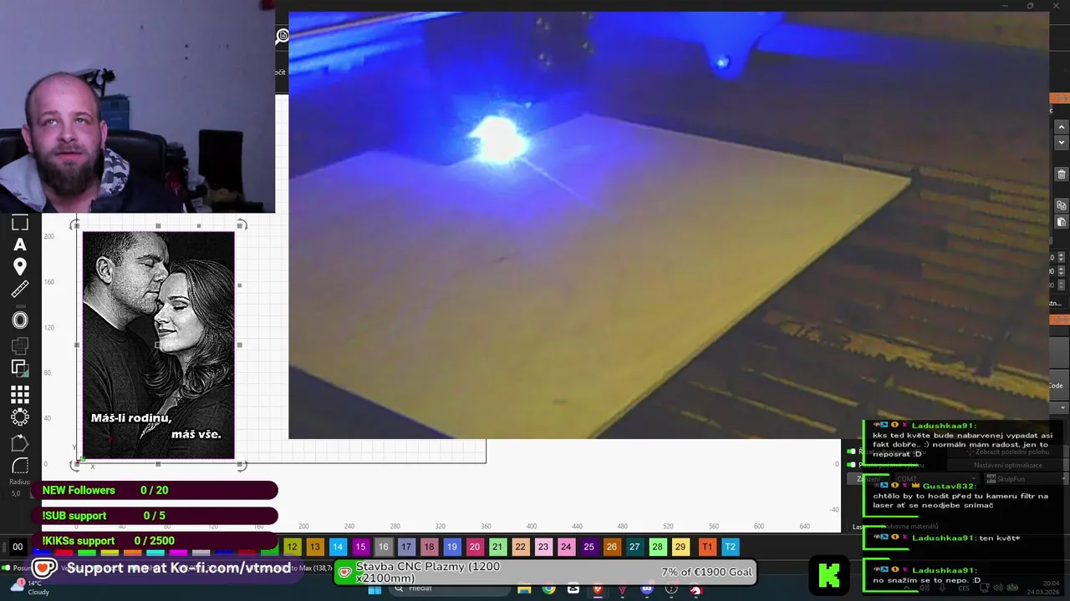Select color swatch 23
Viewport: 1070px width, 601px height.
(543, 547)
